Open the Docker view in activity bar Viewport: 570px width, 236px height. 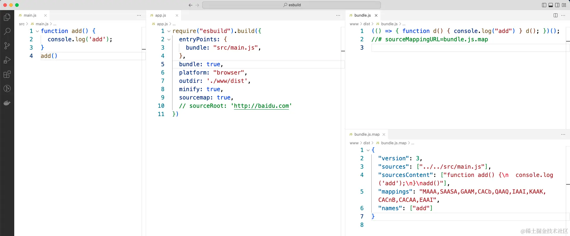[7, 103]
